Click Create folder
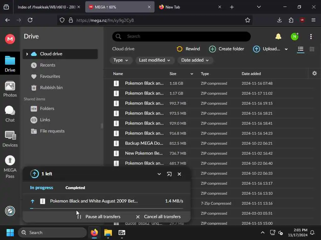 (226, 49)
